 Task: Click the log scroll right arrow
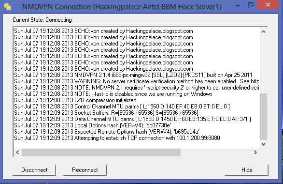pos(255,152)
